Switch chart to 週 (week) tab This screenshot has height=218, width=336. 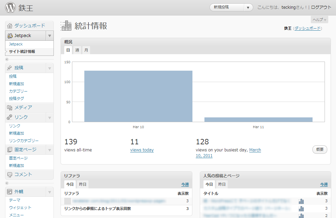tap(77, 50)
